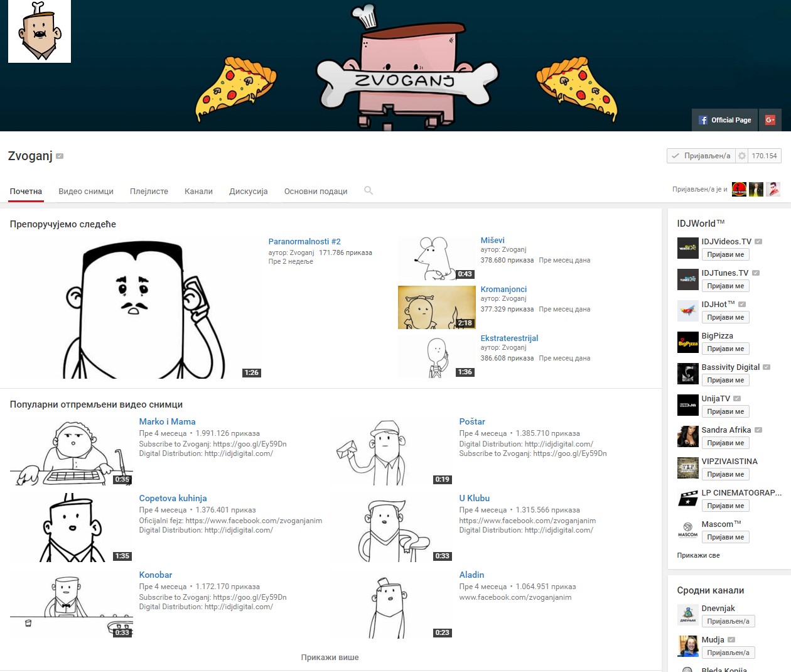The height and width of the screenshot is (672, 791).
Task: Open subscription settings gear icon
Action: coord(741,156)
